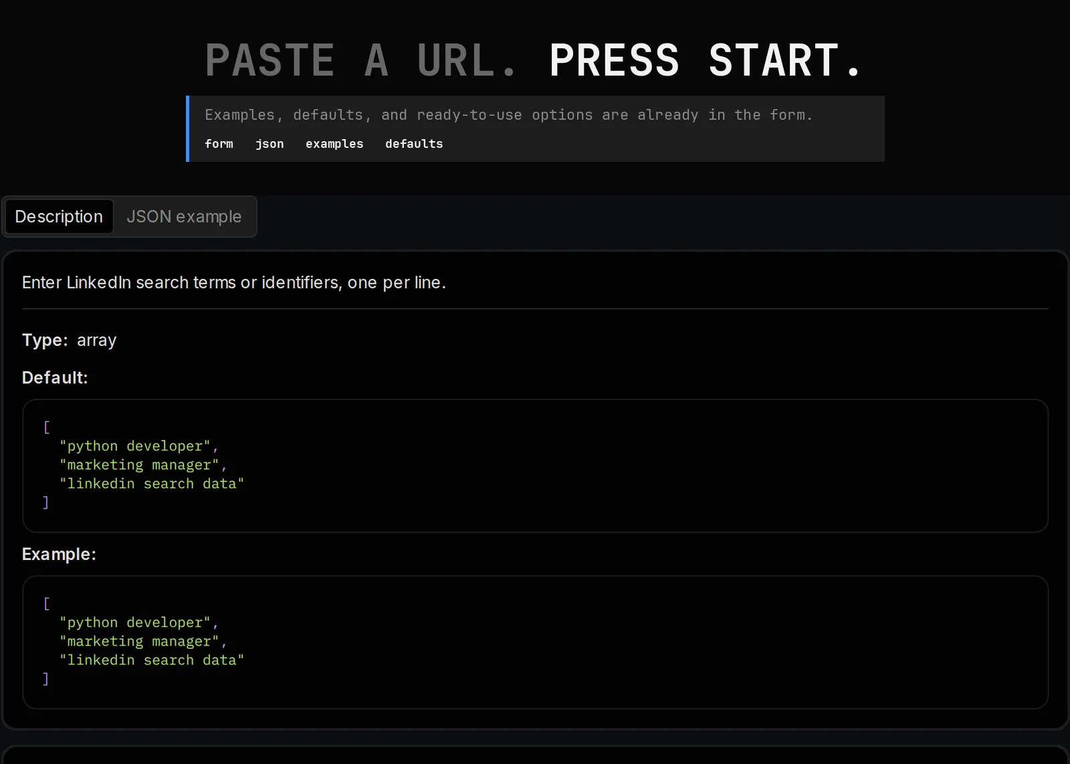Click the 'PASTE A URL.' heading text

click(x=361, y=60)
